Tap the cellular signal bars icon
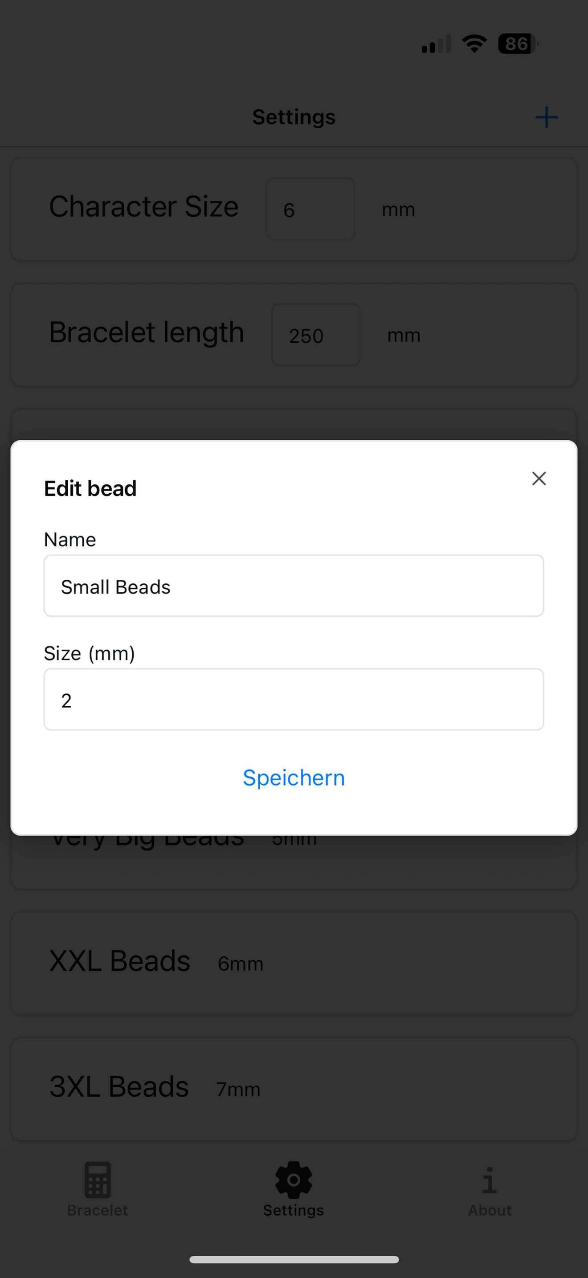588x1278 pixels. pos(436,44)
